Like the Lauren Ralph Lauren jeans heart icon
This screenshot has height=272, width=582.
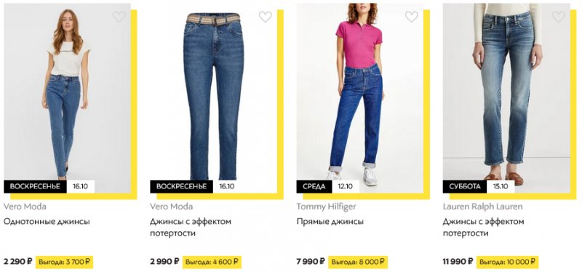[558, 17]
